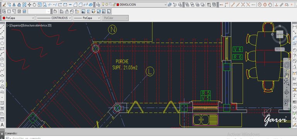Open the SCU coordinate system dropdown
The width and height of the screenshot is (297, 139).
tap(280, 49)
